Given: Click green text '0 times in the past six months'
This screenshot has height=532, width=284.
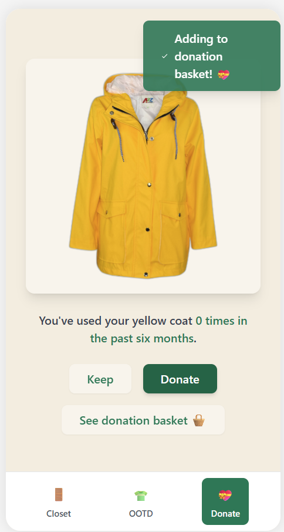Looking at the screenshot, I should pyautogui.click(x=169, y=329).
